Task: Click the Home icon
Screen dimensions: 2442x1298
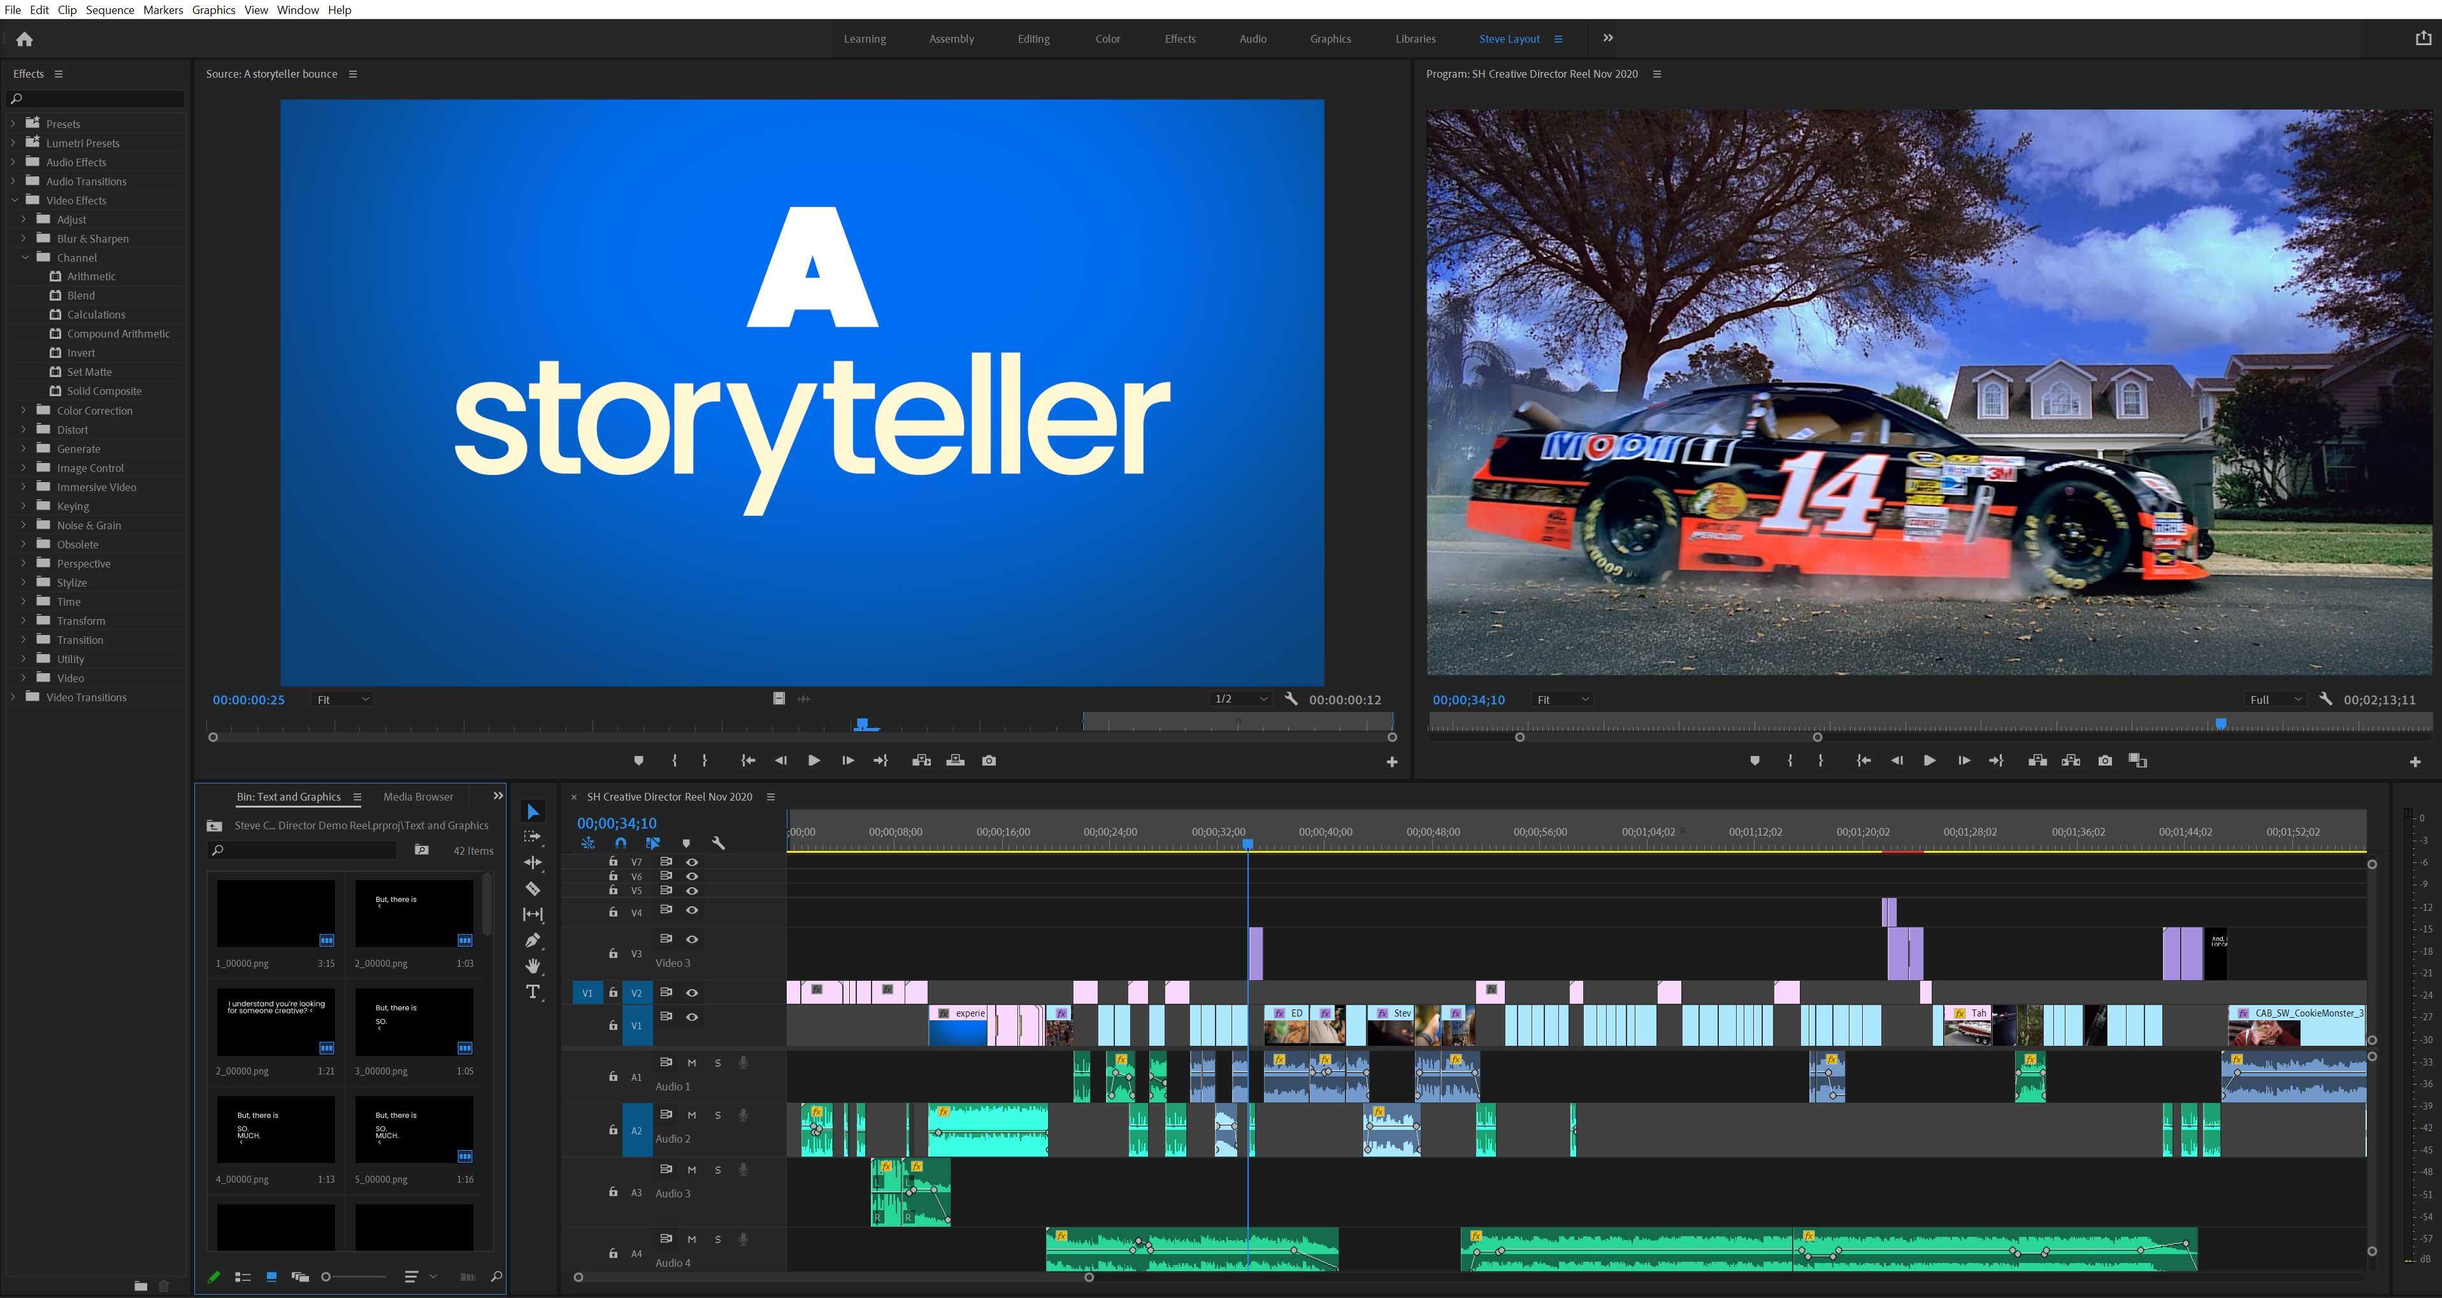Action: (25, 39)
